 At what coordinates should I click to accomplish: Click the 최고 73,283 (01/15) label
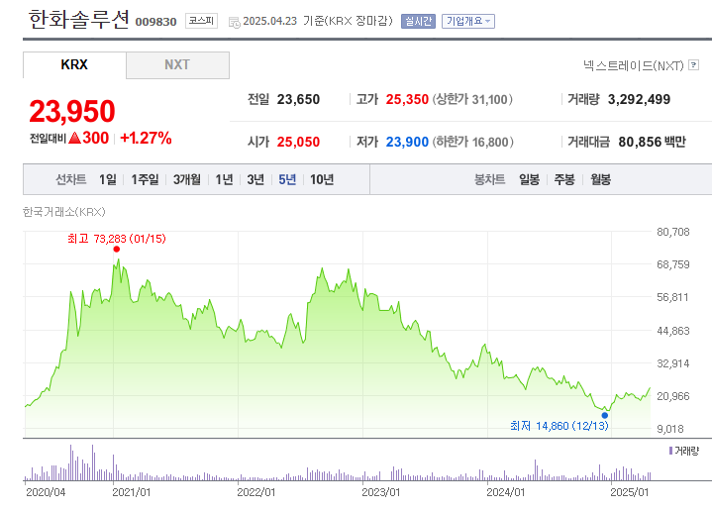point(117,239)
